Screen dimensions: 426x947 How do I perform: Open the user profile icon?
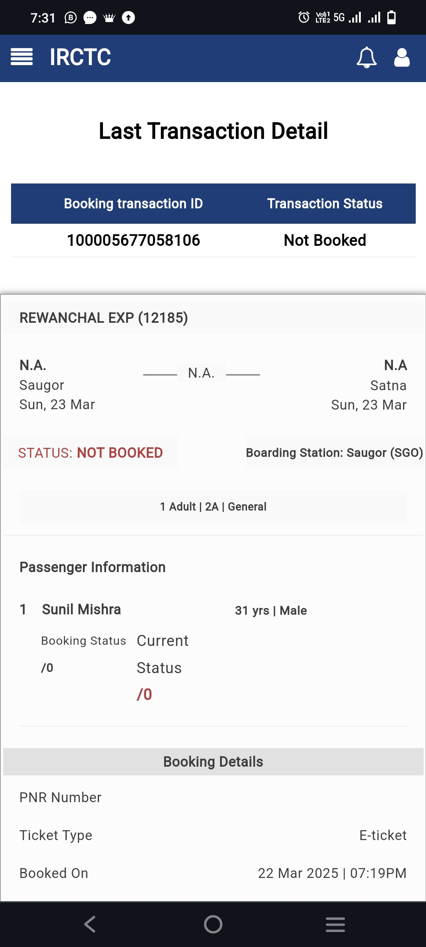click(x=402, y=58)
